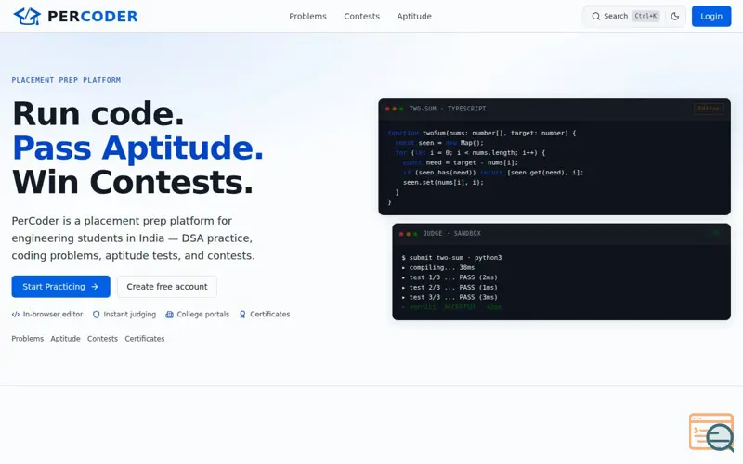The width and height of the screenshot is (743, 464).
Task: Click the 'Pass Aptitude.' heading
Action: click(x=137, y=148)
